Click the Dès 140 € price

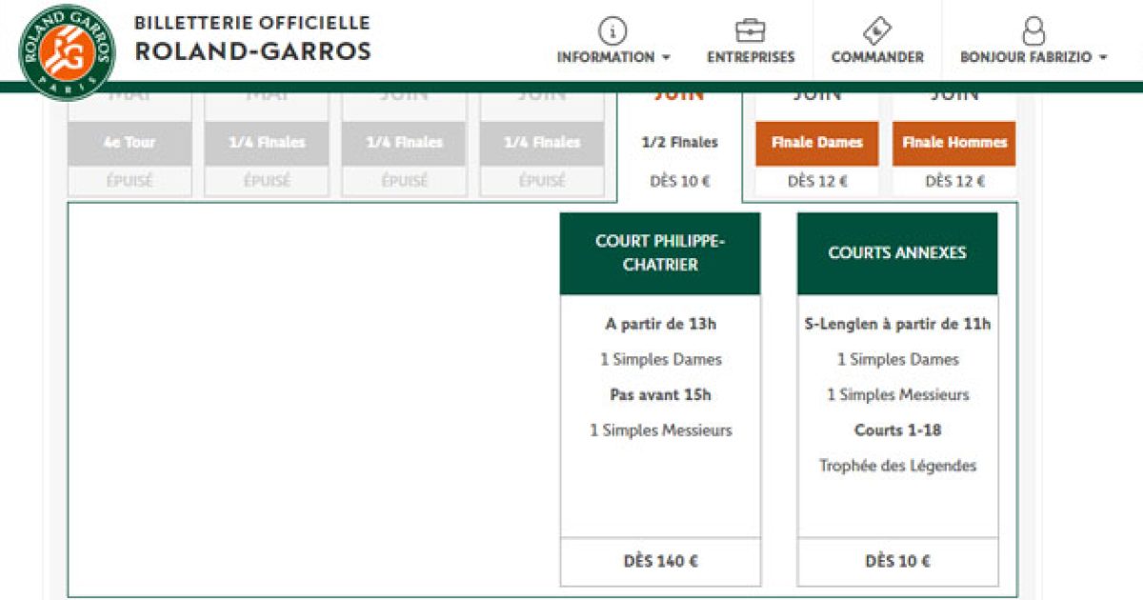pyautogui.click(x=660, y=561)
